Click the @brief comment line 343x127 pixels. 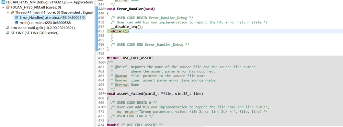coord(183,67)
